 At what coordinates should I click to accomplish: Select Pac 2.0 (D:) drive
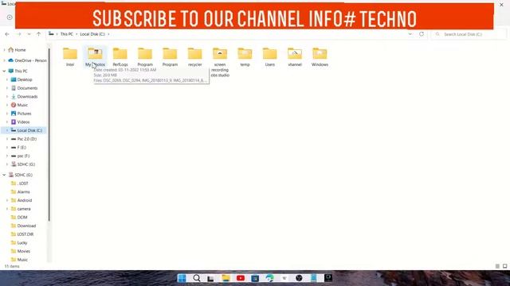26,139
